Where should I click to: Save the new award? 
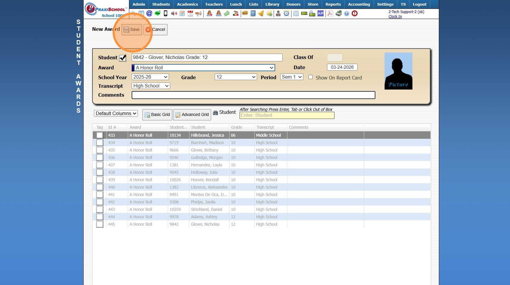pos(132,30)
